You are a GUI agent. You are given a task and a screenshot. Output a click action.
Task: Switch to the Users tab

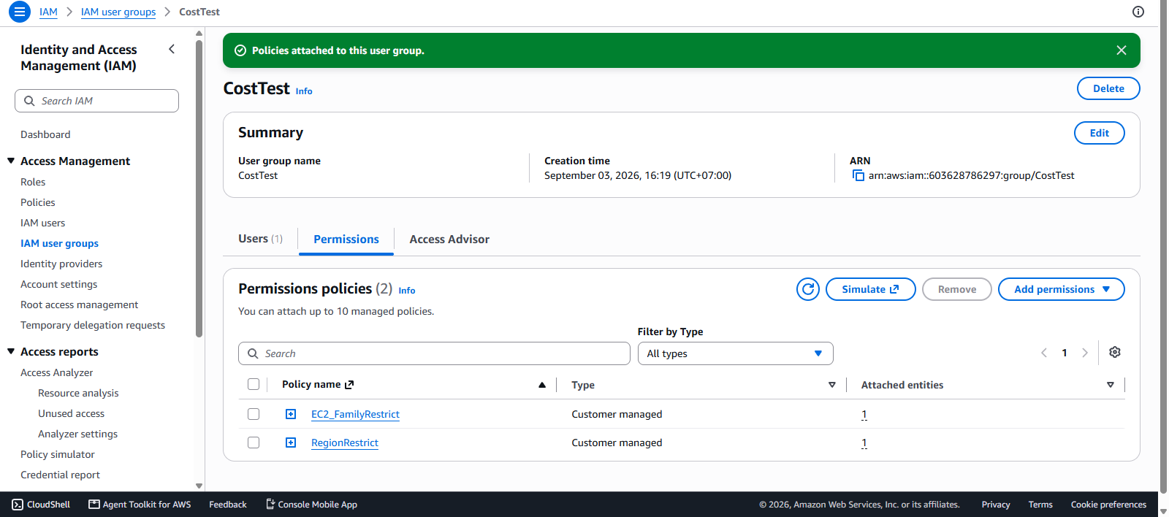pyautogui.click(x=260, y=239)
